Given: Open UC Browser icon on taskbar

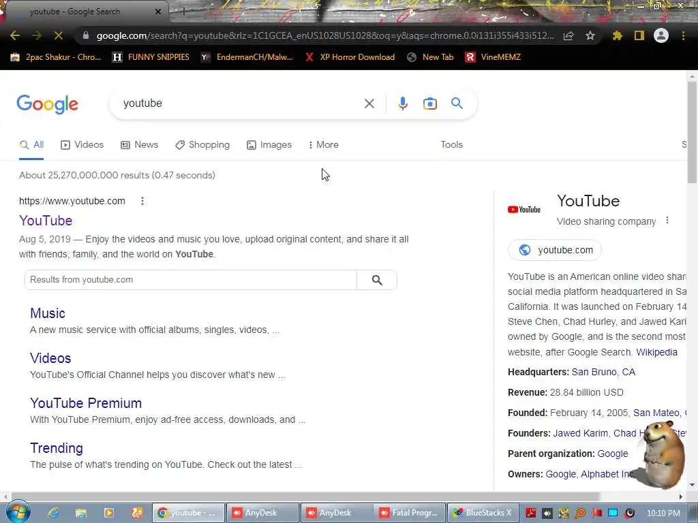Looking at the screenshot, I should point(136,513).
